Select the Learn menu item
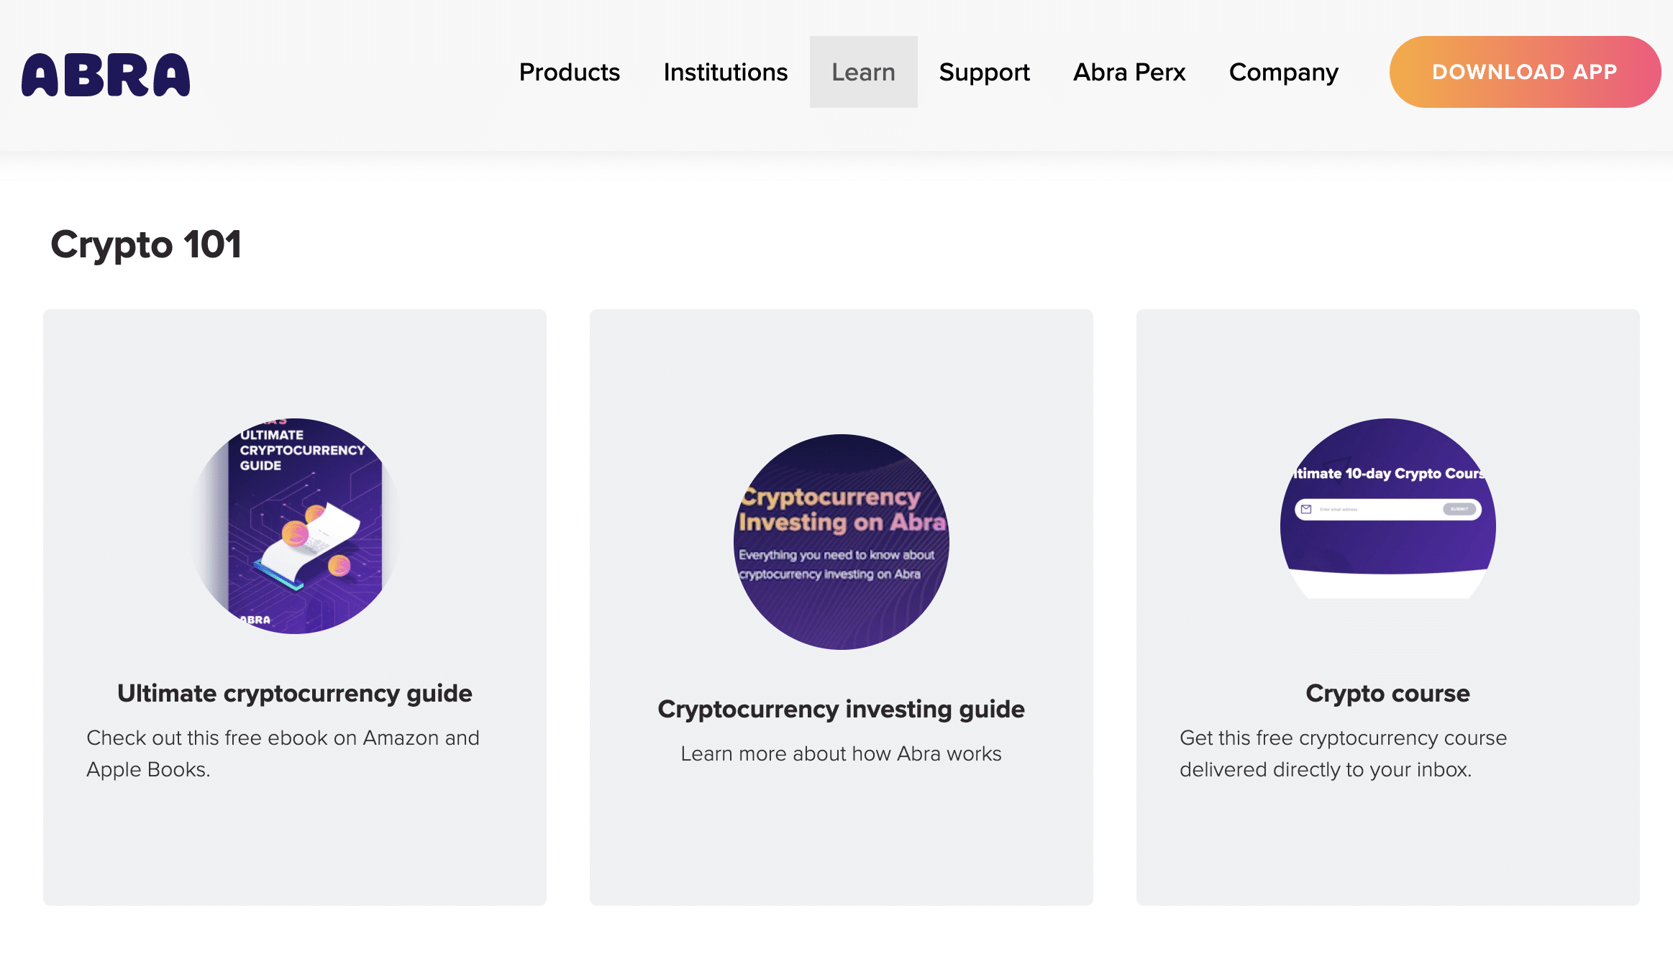The image size is (1673, 959). click(x=864, y=72)
